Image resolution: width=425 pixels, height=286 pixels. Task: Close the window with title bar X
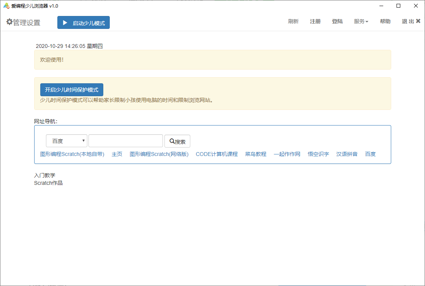416,6
